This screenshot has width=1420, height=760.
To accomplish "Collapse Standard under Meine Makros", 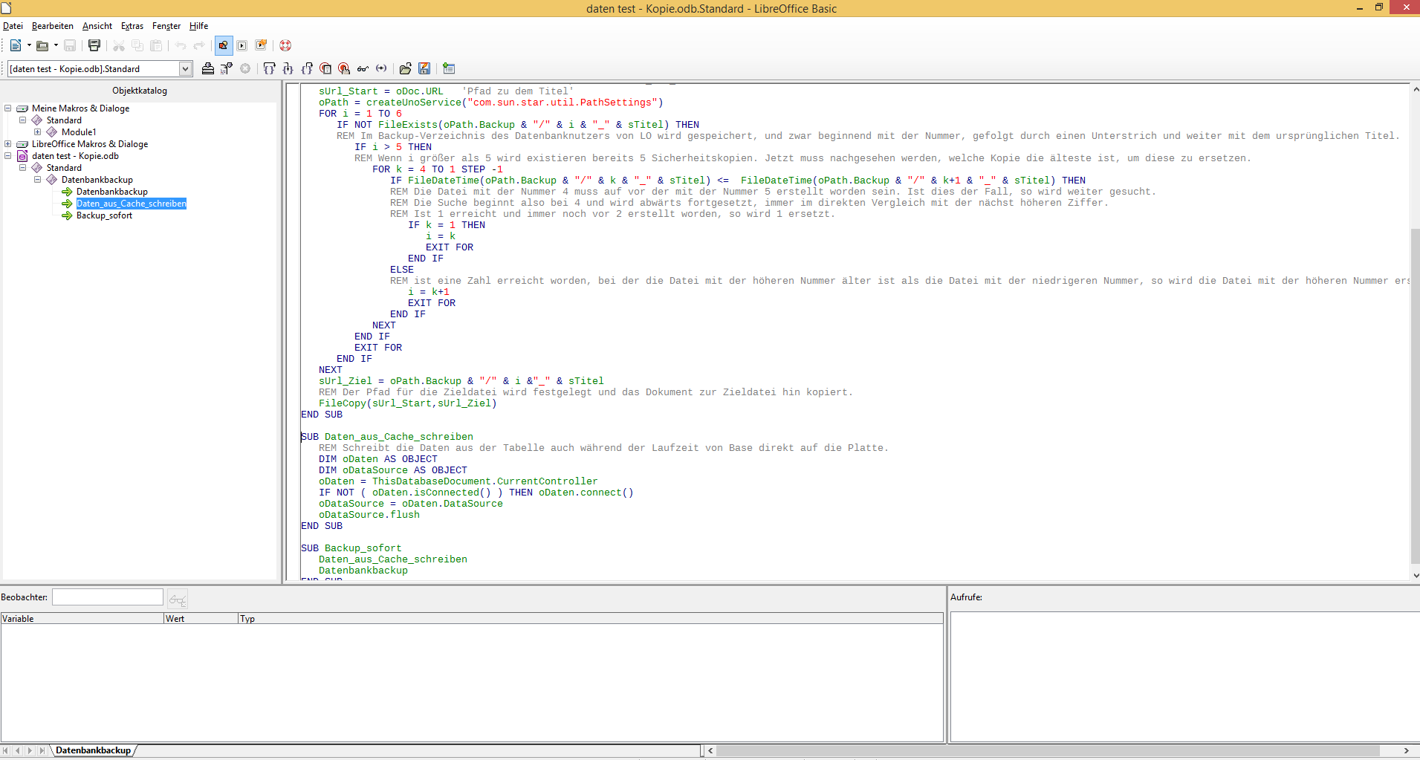I will pyautogui.click(x=23, y=120).
